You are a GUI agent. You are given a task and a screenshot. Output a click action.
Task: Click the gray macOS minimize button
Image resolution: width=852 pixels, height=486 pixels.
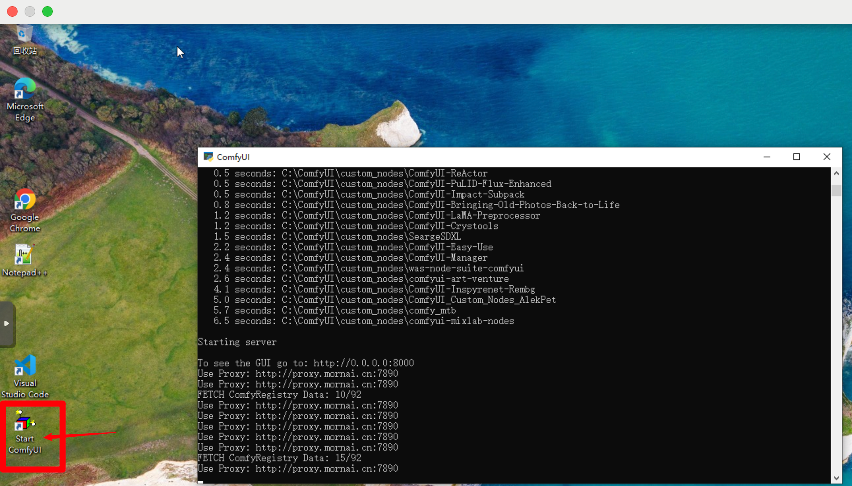[x=30, y=11]
